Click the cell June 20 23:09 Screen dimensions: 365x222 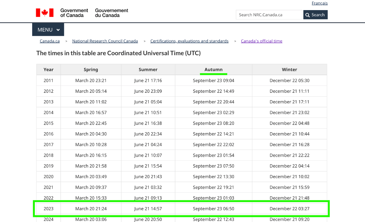pos(148,91)
